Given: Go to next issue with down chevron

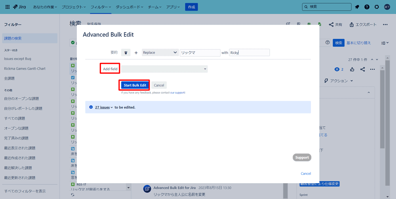Looking at the screenshot, I should coord(377,59).
